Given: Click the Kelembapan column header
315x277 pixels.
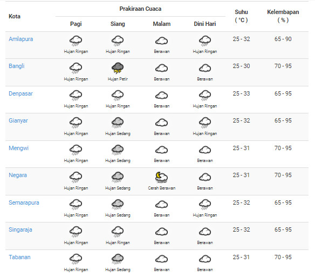Looking at the screenshot, I should coord(283,16).
